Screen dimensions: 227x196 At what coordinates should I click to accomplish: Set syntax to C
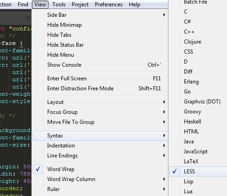tap(198, 12)
